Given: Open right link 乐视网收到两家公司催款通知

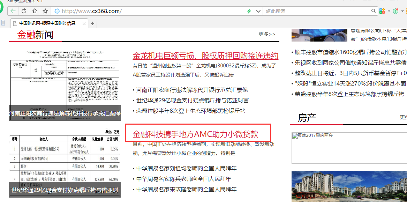Looking at the screenshot, I should [x=351, y=62].
